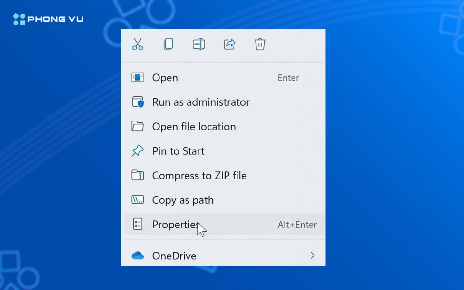This screenshot has height=290, width=464.
Task: Click the pushpin icon beside Pin to Start
Action: click(x=138, y=151)
